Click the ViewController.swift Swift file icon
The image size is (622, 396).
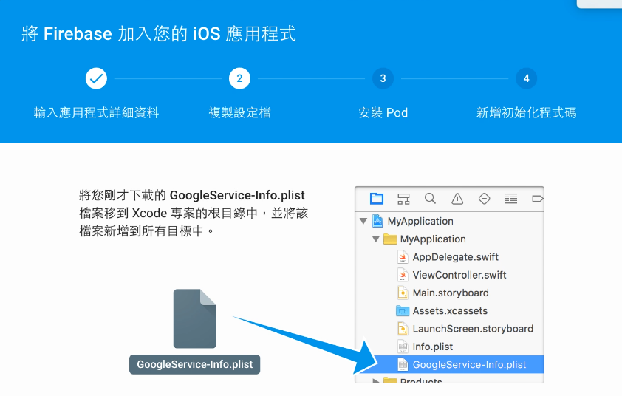(x=403, y=275)
